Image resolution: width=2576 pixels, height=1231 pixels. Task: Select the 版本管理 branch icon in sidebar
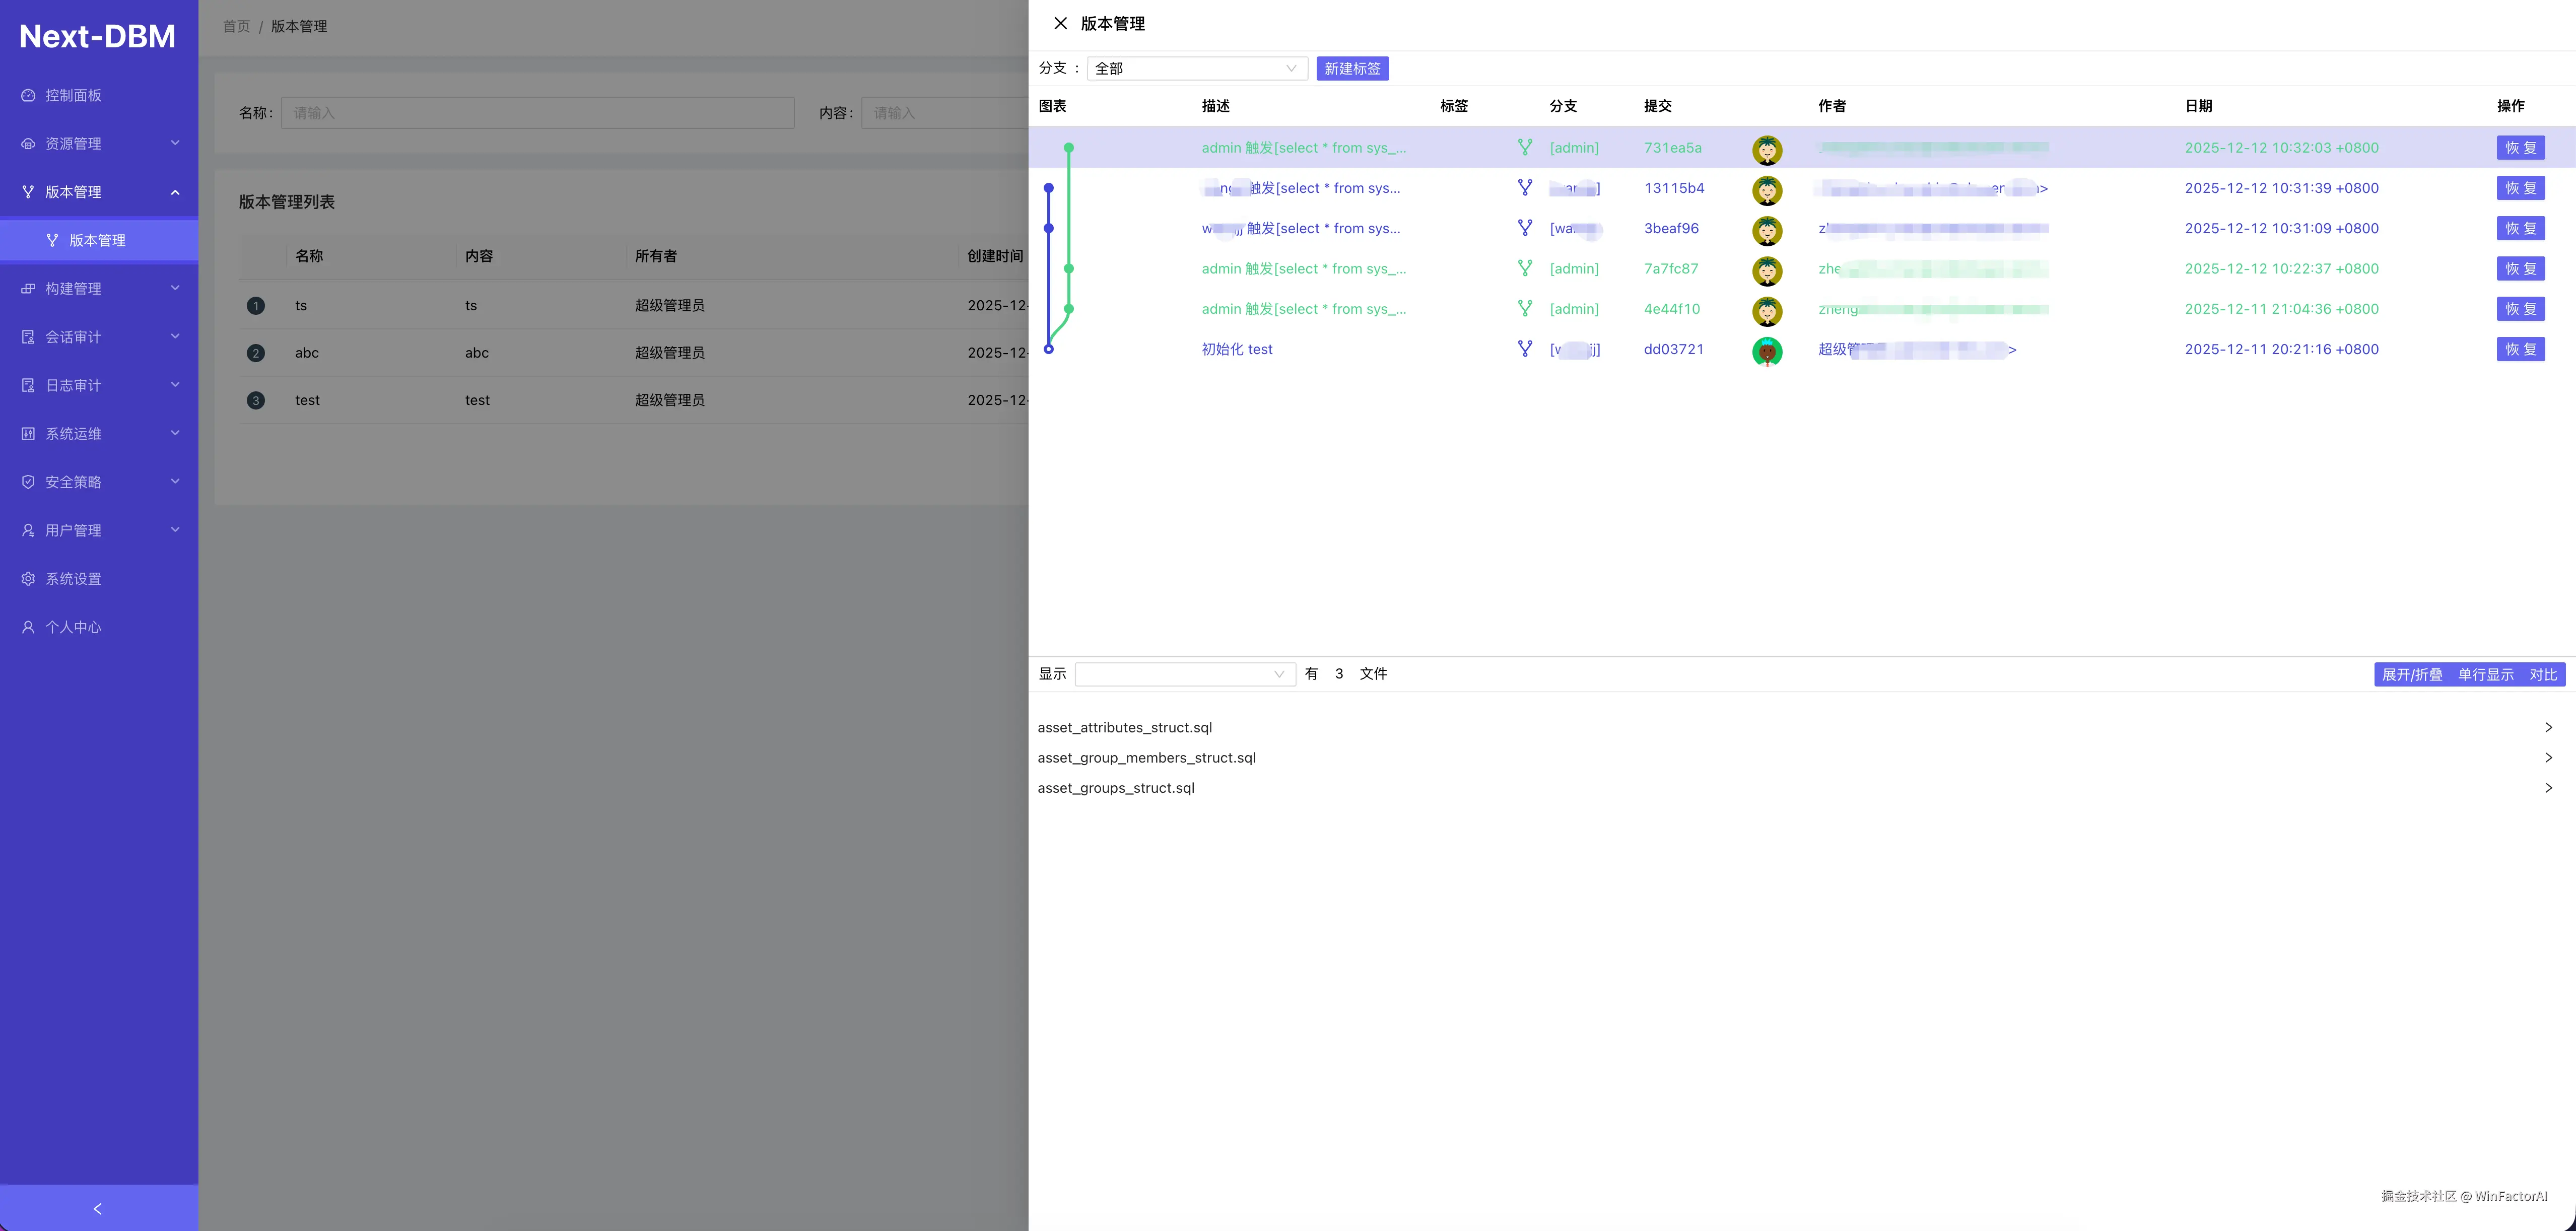(x=28, y=191)
